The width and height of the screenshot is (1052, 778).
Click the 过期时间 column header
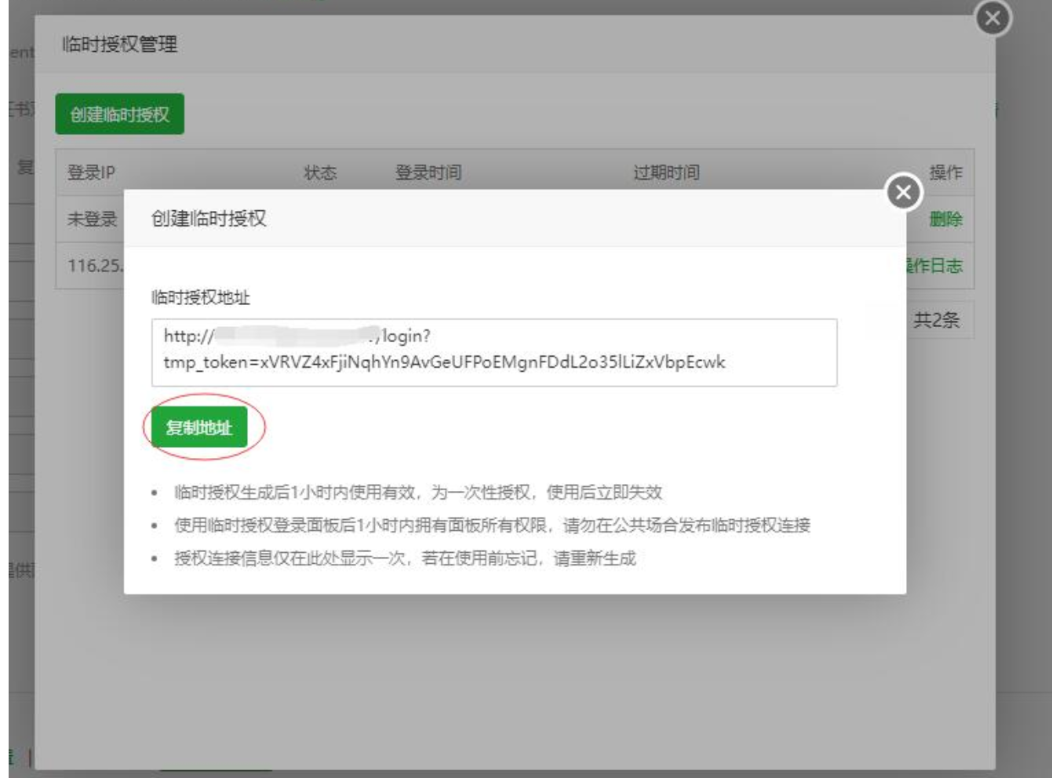pos(666,173)
